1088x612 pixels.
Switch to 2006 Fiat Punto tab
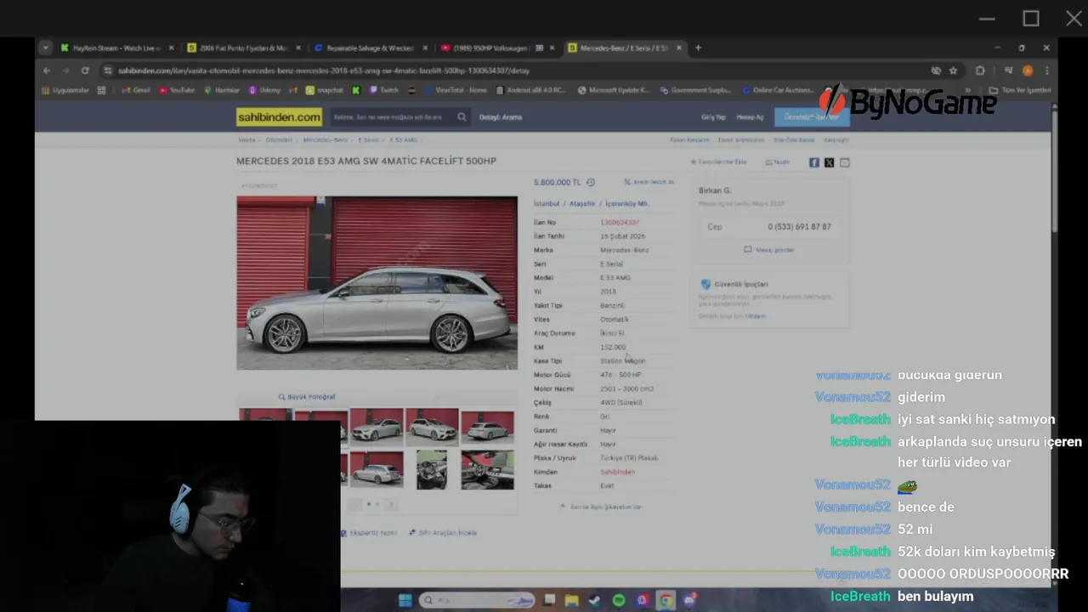(243, 48)
